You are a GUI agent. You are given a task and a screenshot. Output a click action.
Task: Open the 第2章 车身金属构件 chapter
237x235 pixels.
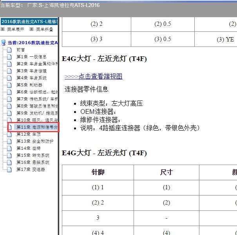point(37,64)
